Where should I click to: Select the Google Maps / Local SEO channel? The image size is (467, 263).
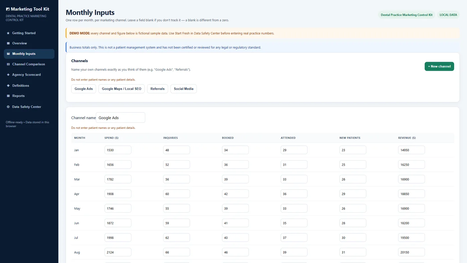(x=121, y=89)
